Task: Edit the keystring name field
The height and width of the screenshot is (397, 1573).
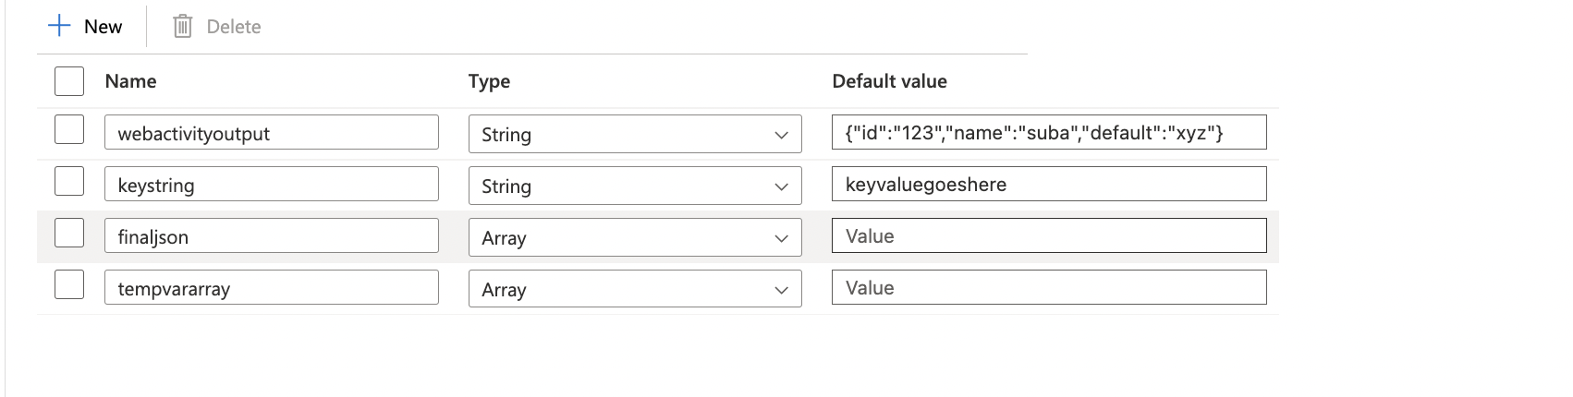Action: (x=271, y=185)
